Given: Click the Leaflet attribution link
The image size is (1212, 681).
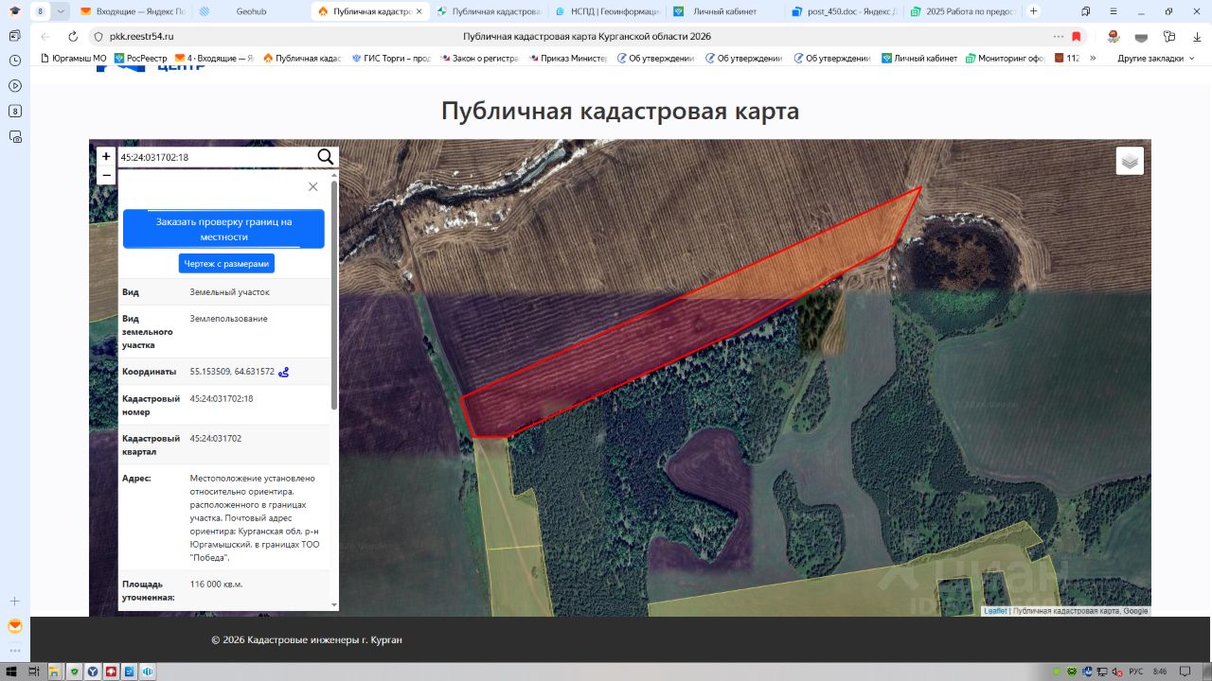Looking at the screenshot, I should 995,611.
